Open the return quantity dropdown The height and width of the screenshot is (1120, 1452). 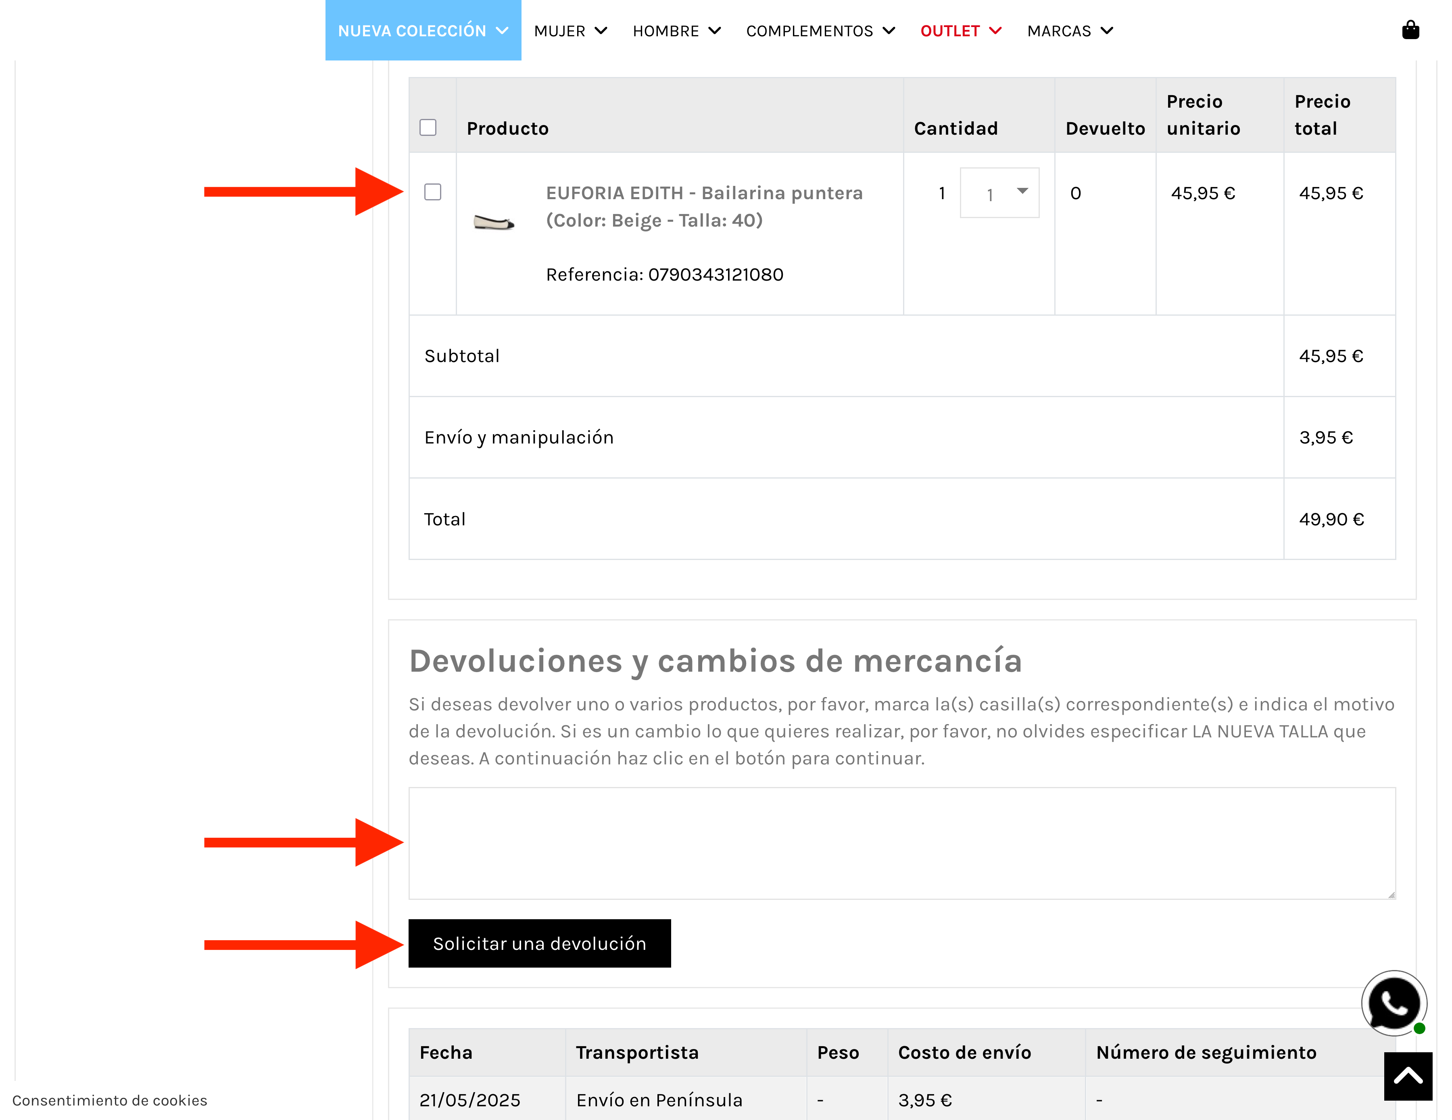tap(999, 194)
